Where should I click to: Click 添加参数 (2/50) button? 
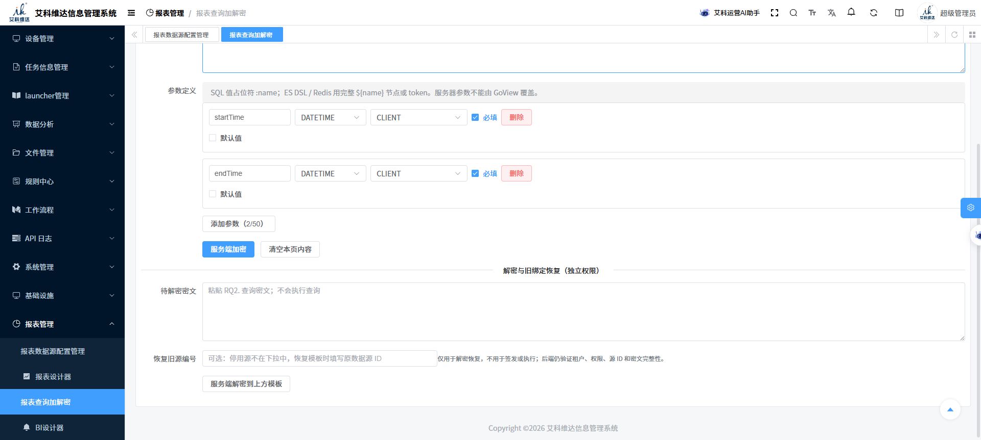click(x=239, y=224)
